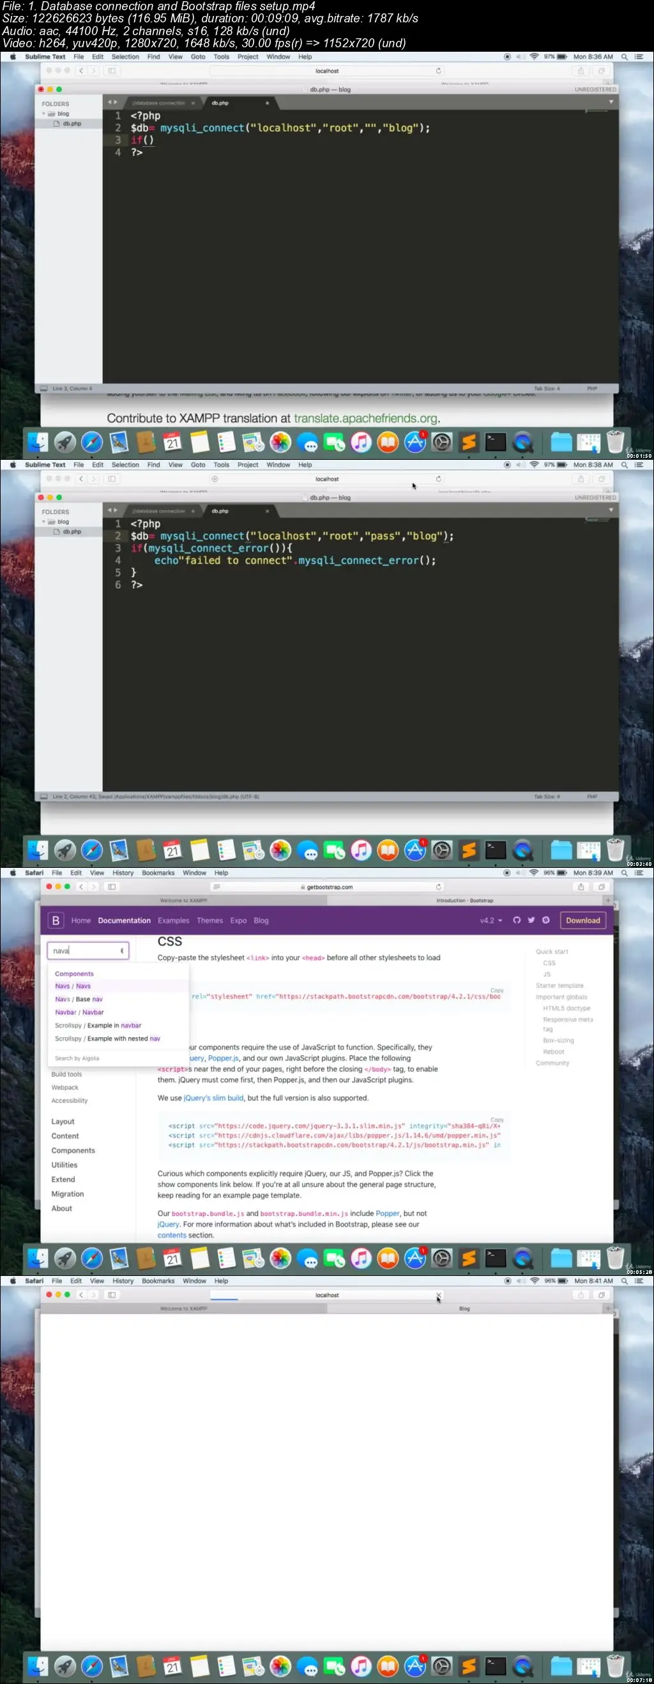Viewport: 654px width, 1684px height.
Task: Follow the Popper.js link in the JS paragraph
Action: (x=223, y=1058)
